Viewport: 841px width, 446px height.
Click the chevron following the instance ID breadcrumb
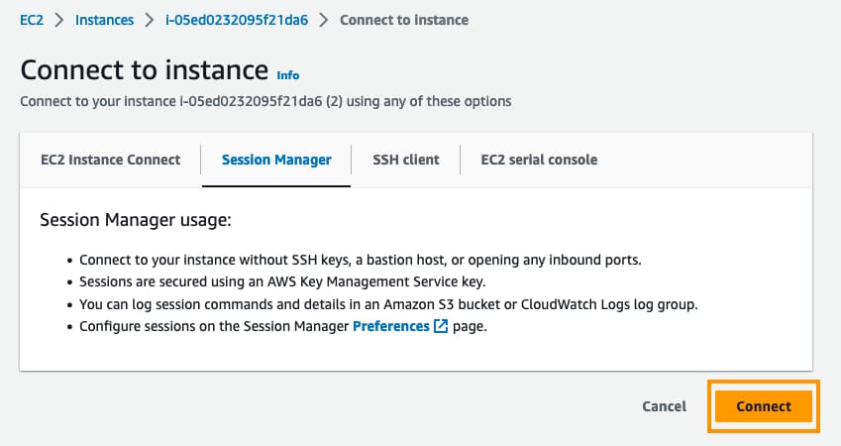coord(323,20)
